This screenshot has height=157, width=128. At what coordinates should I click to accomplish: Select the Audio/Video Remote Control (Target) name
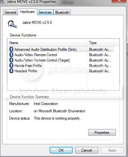click(x=42, y=60)
